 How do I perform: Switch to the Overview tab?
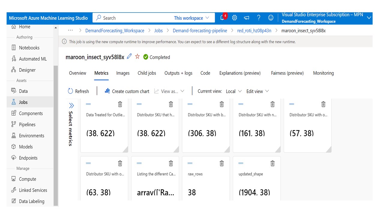77,73
